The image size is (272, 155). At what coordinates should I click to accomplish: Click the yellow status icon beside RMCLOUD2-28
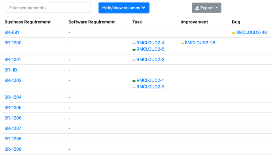click(x=182, y=43)
